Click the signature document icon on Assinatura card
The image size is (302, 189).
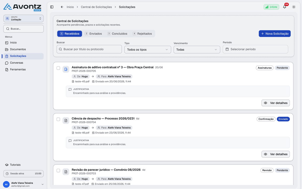tap(66, 69)
